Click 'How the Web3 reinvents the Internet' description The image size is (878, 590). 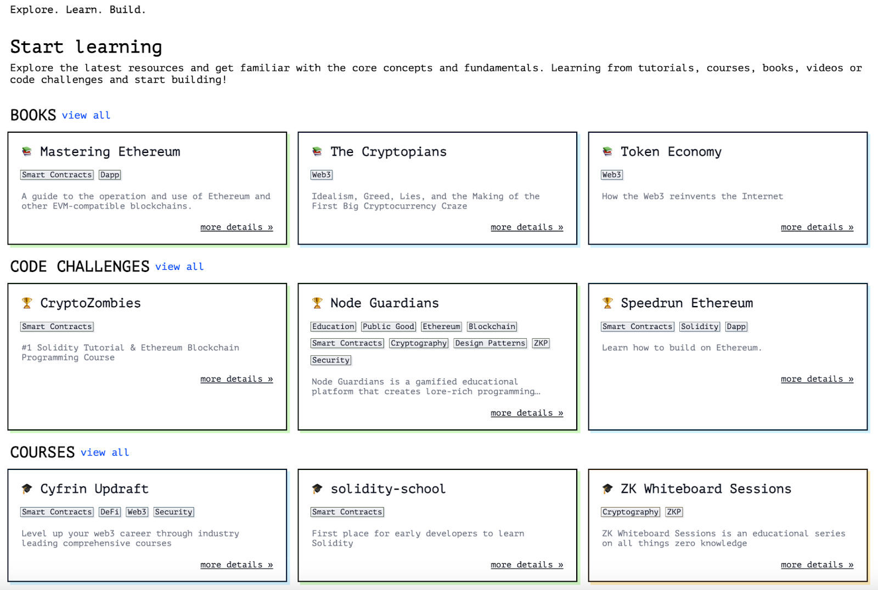tap(693, 196)
